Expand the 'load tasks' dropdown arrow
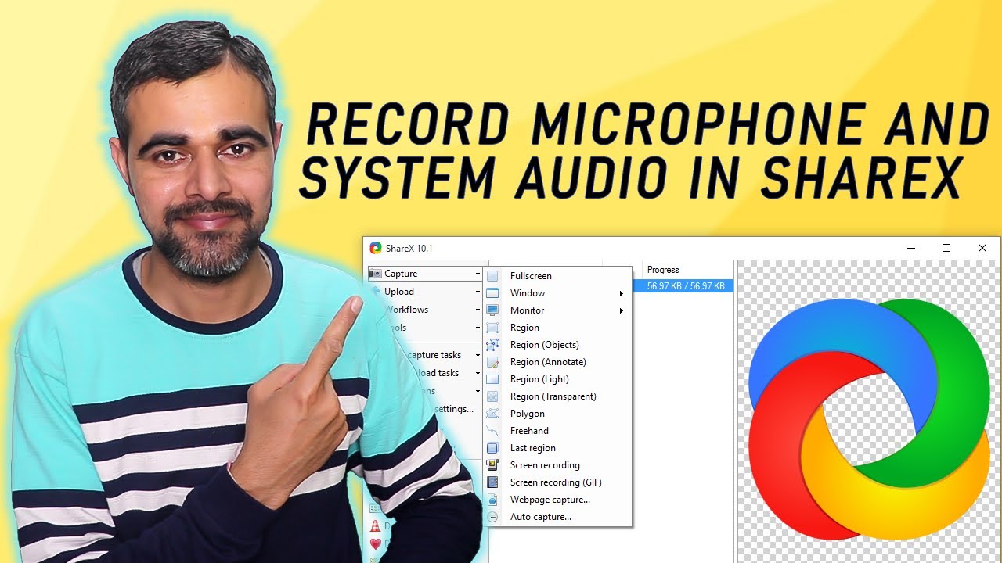Screen dimensions: 1002x563 coord(478,374)
